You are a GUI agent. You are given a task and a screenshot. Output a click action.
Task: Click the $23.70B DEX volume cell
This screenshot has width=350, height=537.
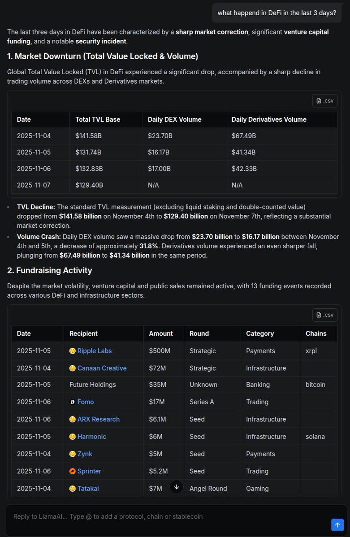184,136
